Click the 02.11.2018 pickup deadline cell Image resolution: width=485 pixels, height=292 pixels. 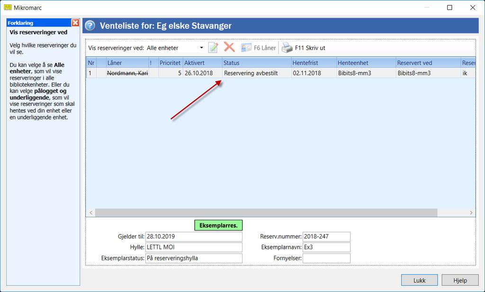coord(314,73)
